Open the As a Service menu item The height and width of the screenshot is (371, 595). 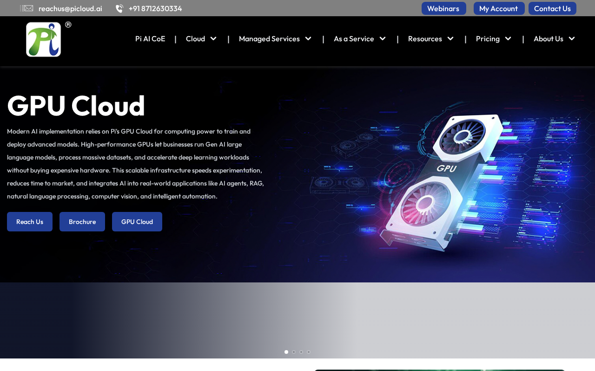tap(354, 38)
